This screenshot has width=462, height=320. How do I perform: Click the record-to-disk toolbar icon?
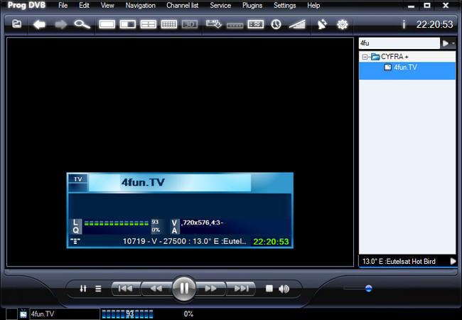(x=214, y=24)
